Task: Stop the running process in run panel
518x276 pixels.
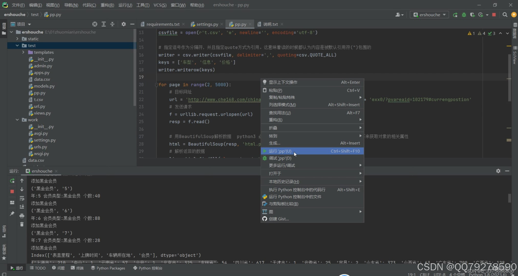Action: pyautogui.click(x=12, y=191)
